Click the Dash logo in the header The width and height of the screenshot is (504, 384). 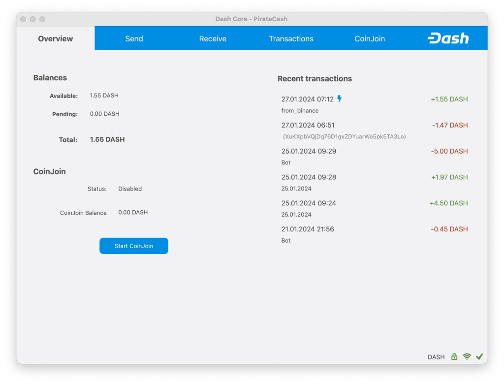pyautogui.click(x=448, y=38)
